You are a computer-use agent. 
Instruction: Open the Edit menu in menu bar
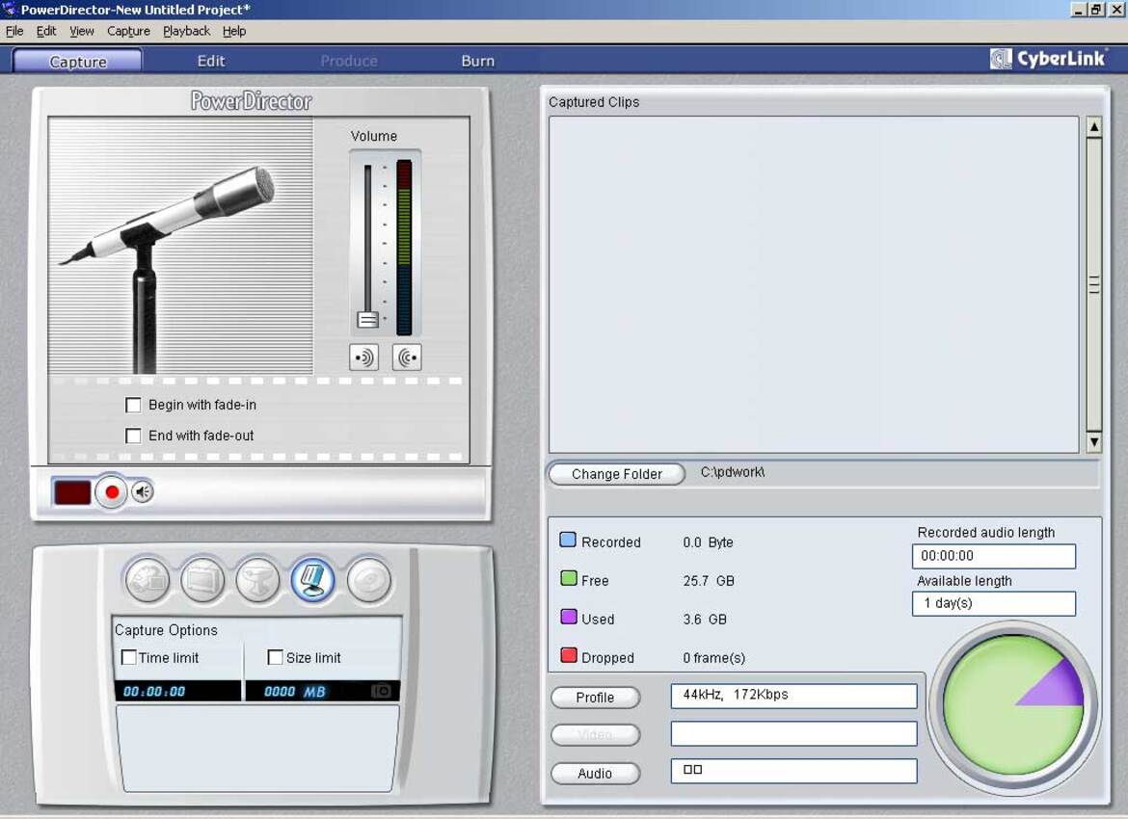click(46, 31)
